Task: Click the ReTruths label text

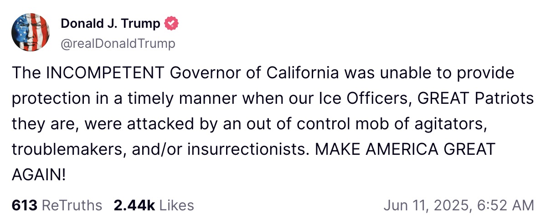Action: tap(72, 205)
